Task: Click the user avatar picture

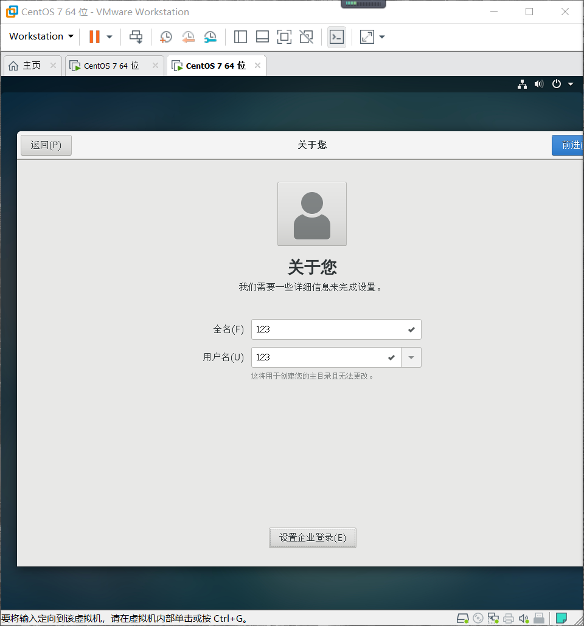Action: coord(312,214)
